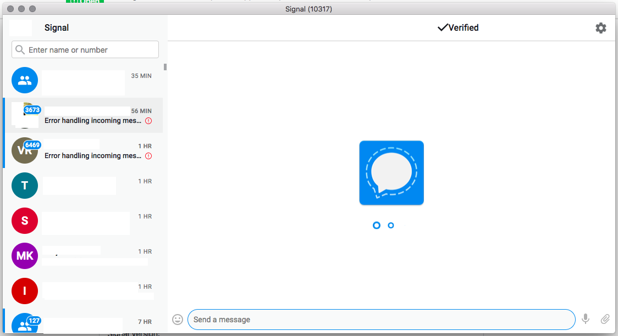Click the Verified checkmark in the header
Screen dimensions: 618x336
458,27
